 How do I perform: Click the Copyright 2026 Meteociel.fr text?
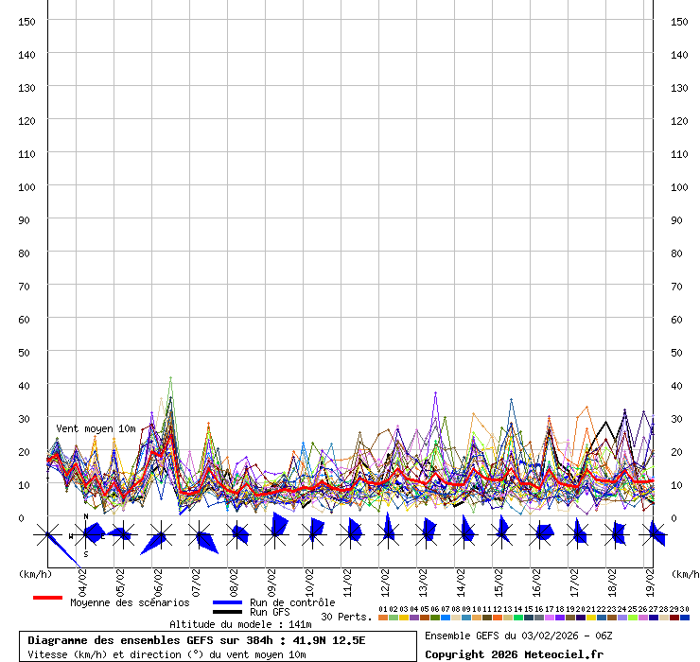click(x=514, y=654)
